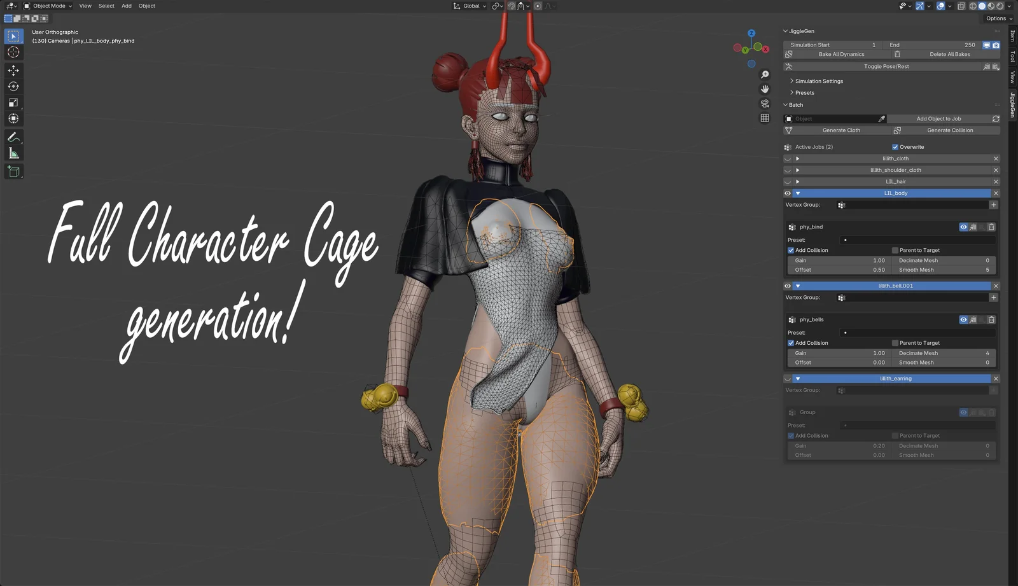Click the magnet snapping icon in the header
Viewport: 1018px width, 586px height.
coord(511,6)
